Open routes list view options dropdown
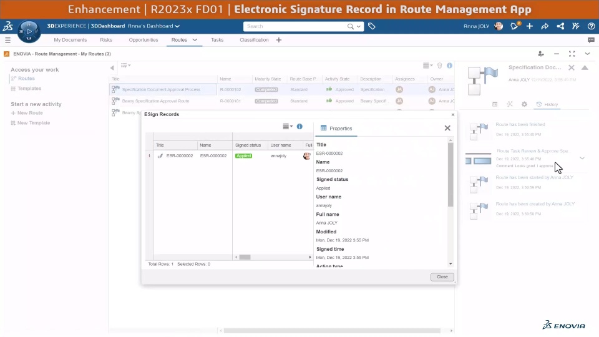 (428, 66)
